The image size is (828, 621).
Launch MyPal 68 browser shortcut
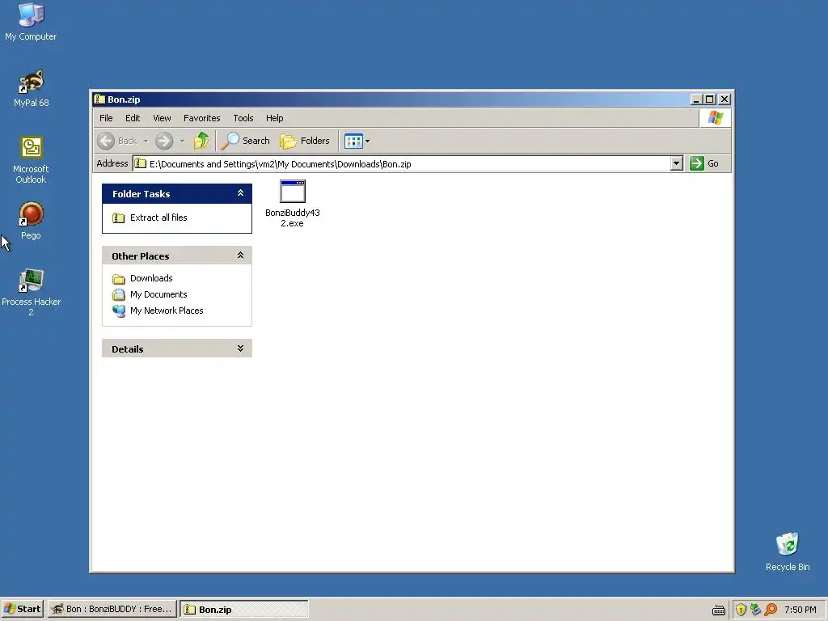31,88
